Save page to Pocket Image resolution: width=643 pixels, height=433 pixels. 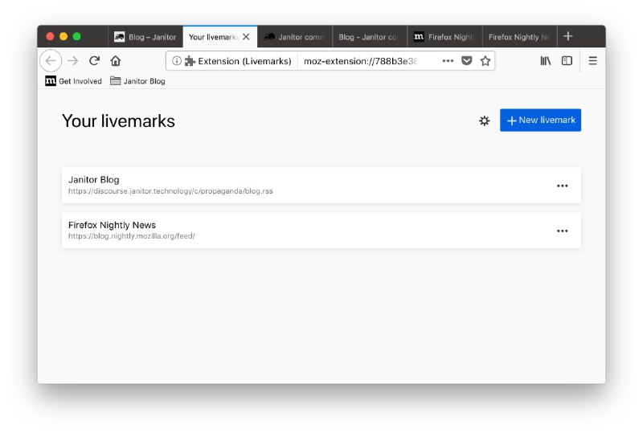[466, 61]
